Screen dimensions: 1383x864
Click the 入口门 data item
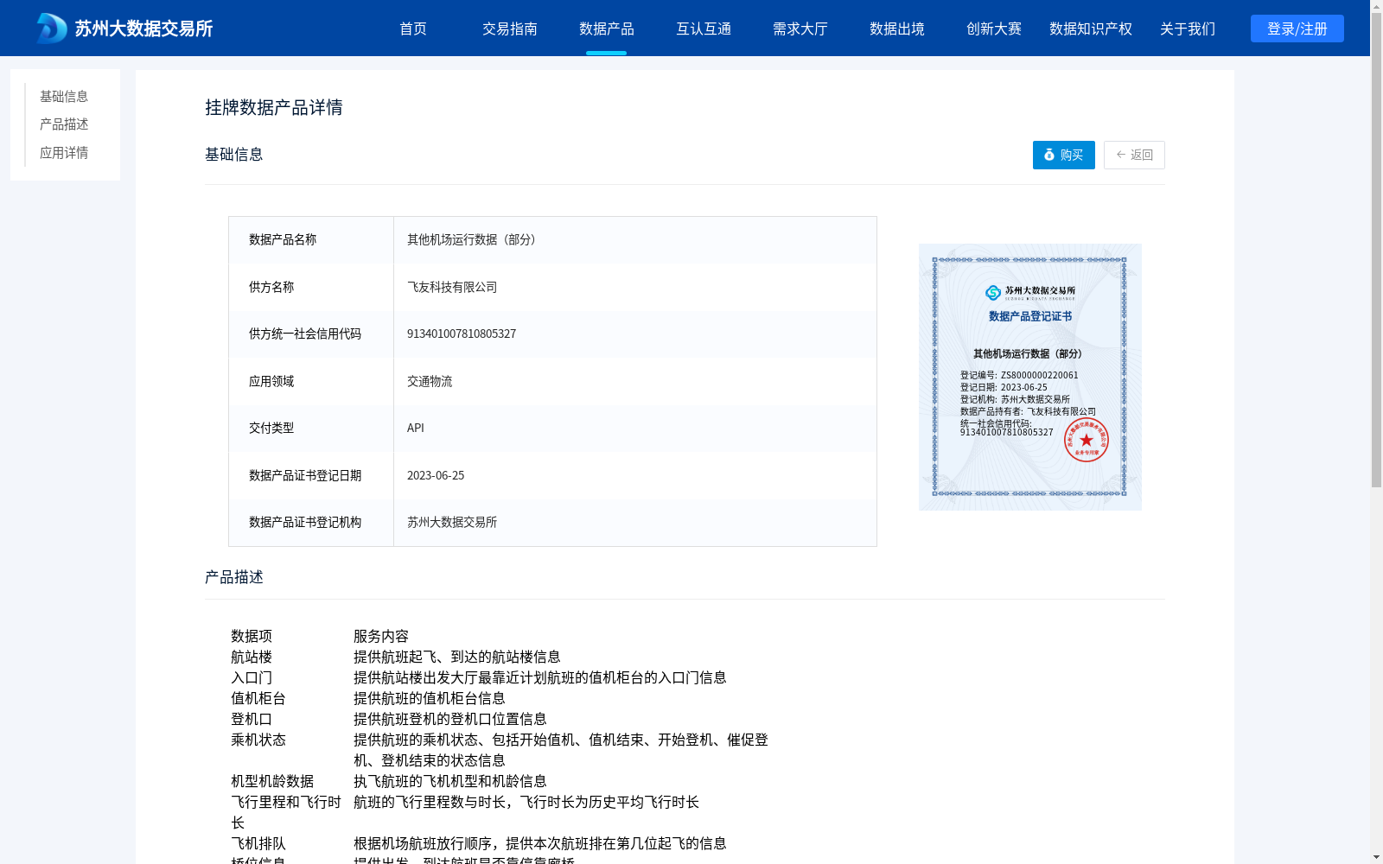[252, 677]
